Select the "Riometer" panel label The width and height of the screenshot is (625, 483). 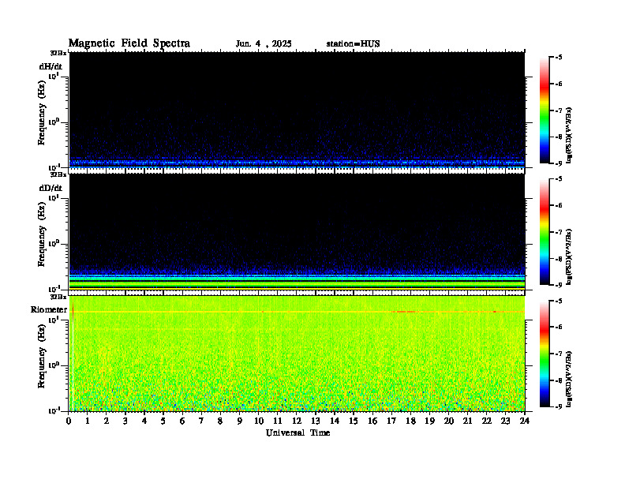(x=49, y=309)
